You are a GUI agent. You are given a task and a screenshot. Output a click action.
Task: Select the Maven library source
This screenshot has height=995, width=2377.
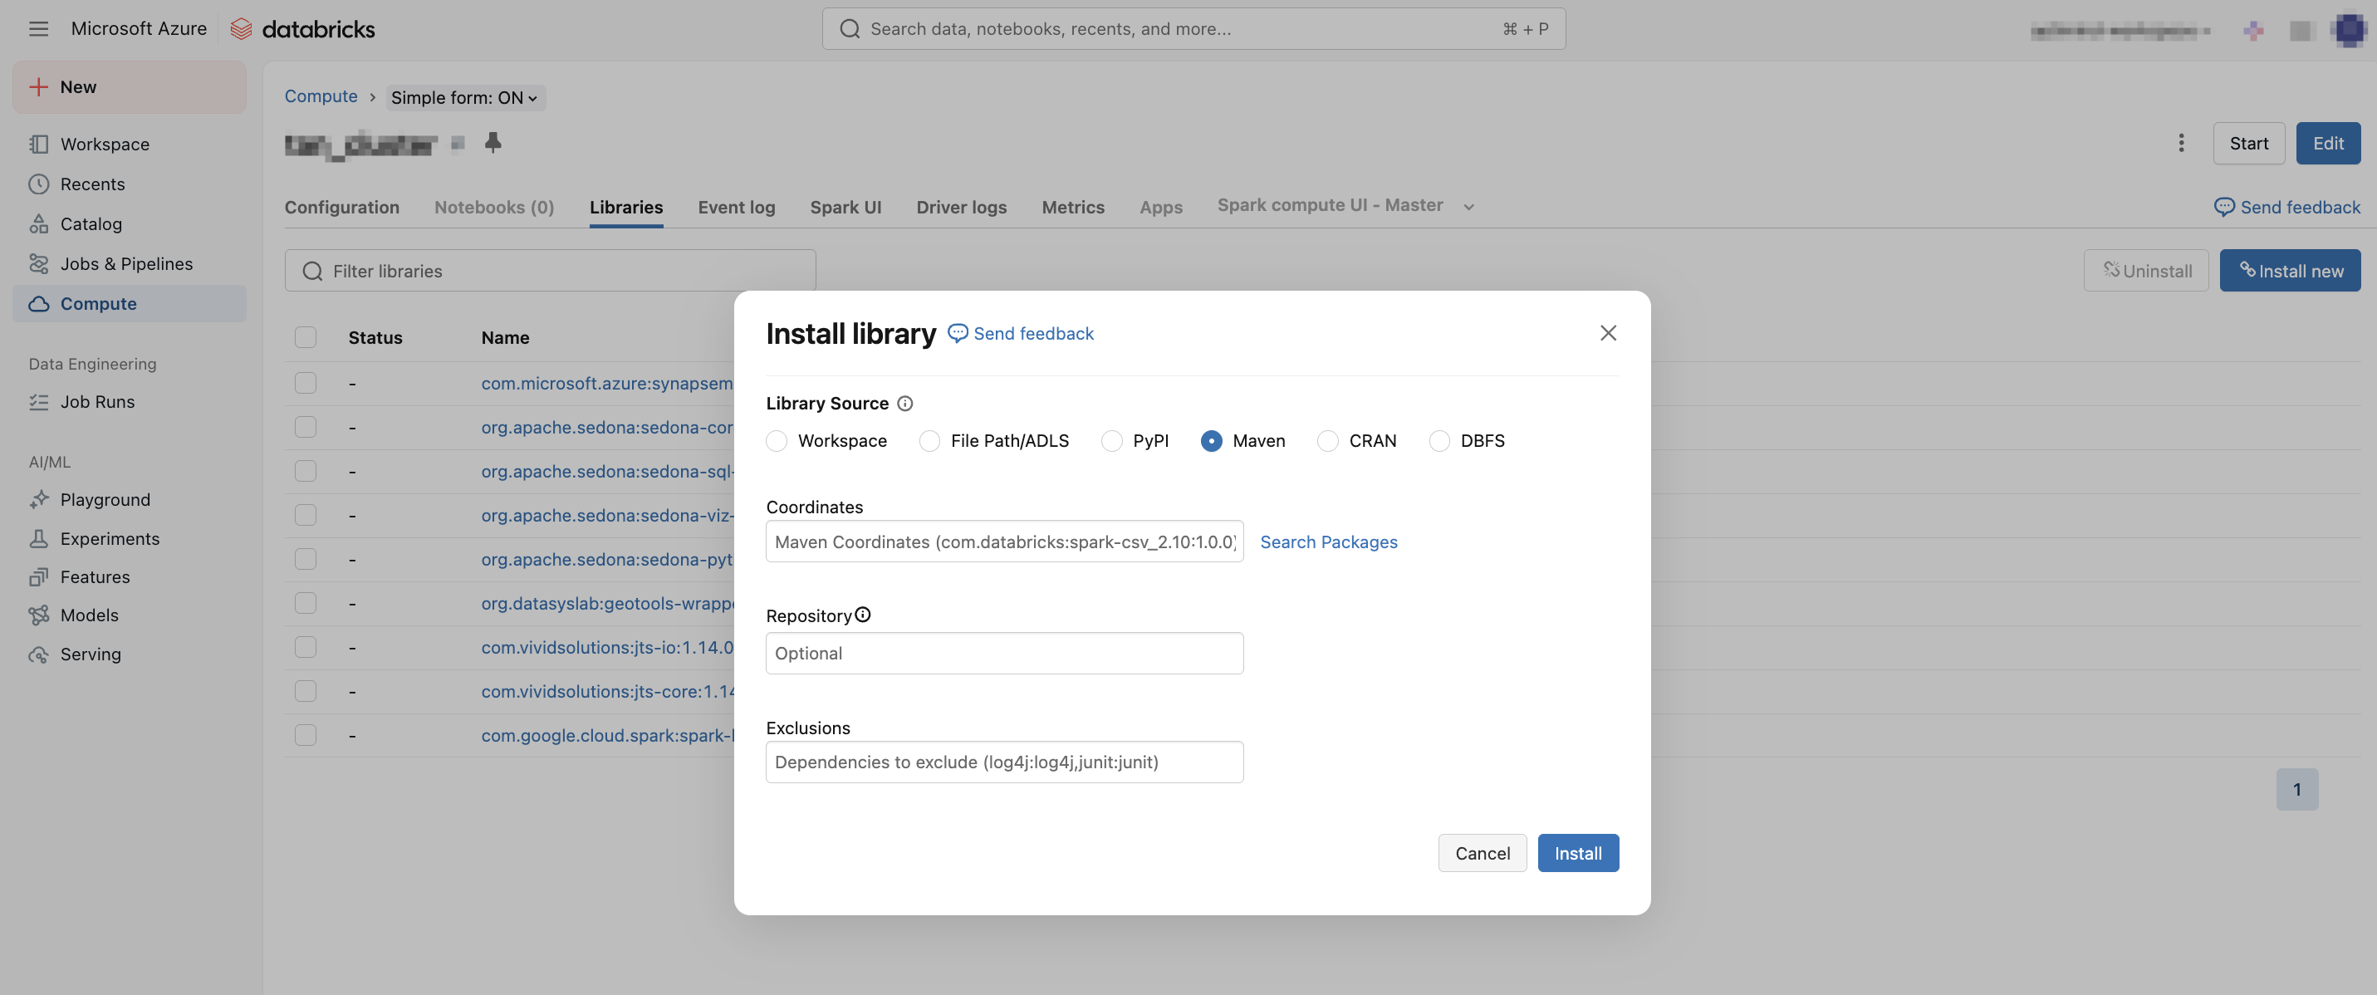[1211, 441]
